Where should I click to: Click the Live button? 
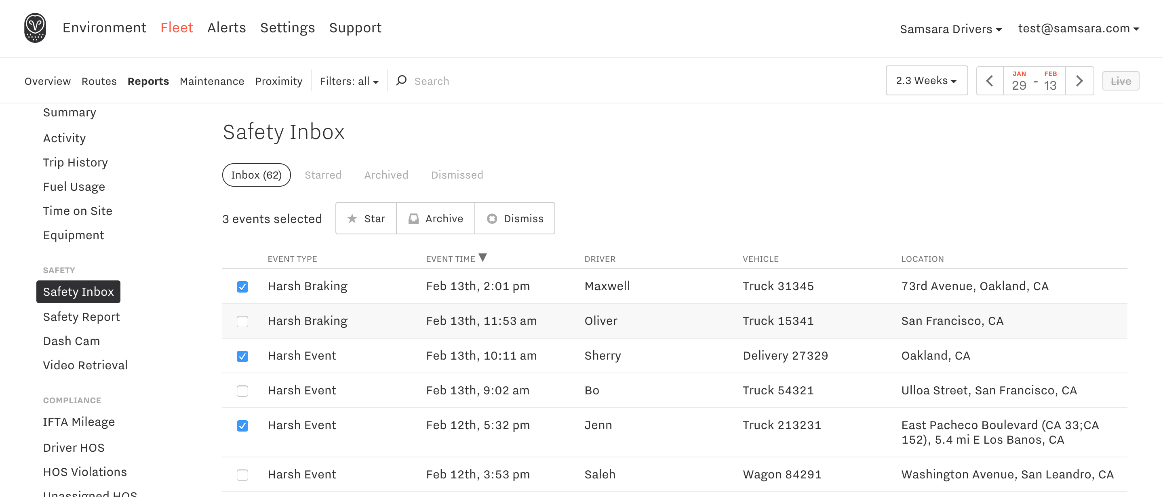(1120, 81)
